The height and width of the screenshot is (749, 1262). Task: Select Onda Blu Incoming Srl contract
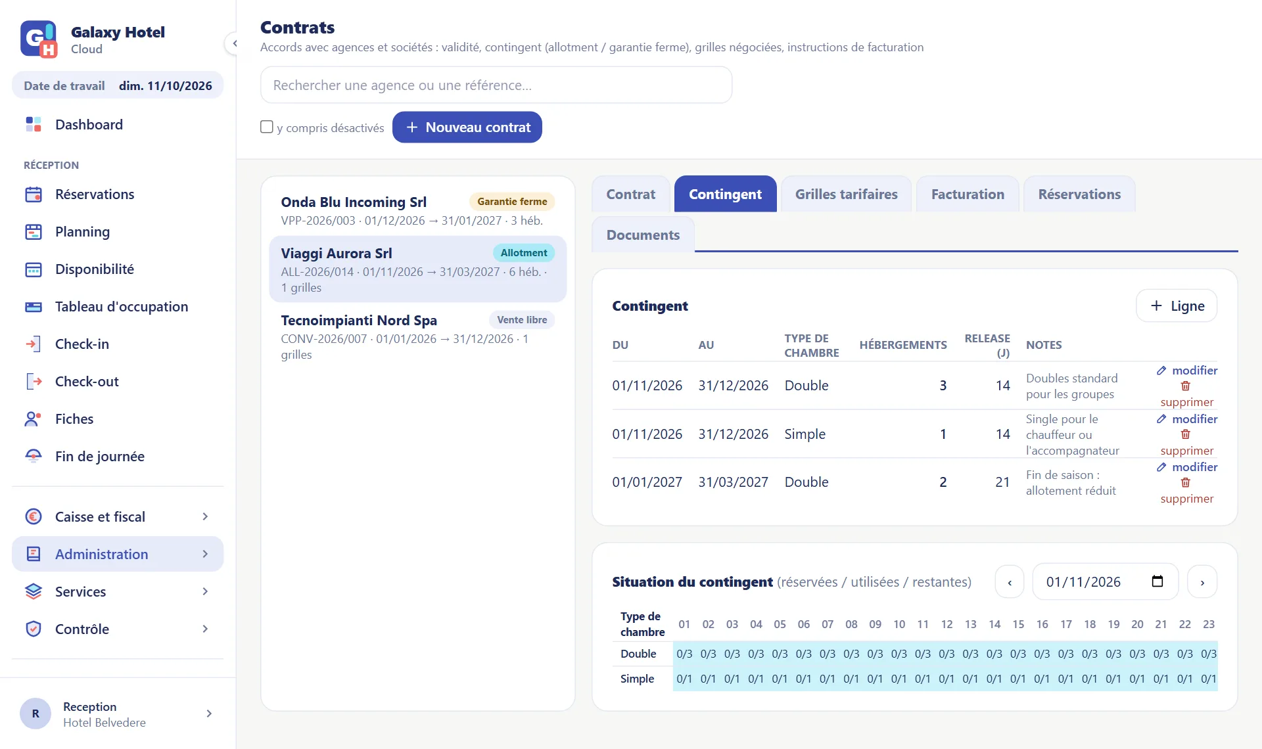pyautogui.click(x=417, y=210)
